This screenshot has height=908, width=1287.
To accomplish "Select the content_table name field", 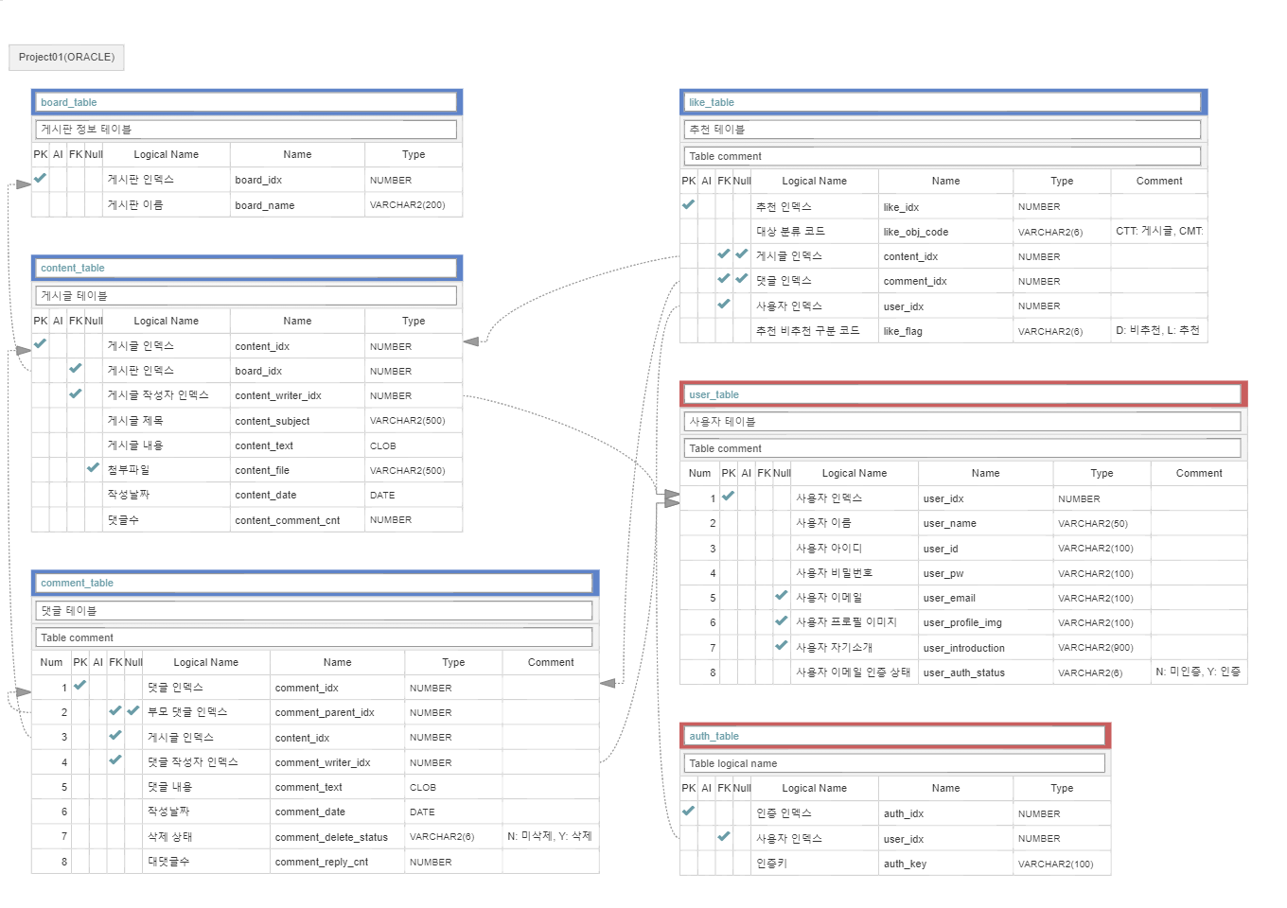I will tap(246, 268).
